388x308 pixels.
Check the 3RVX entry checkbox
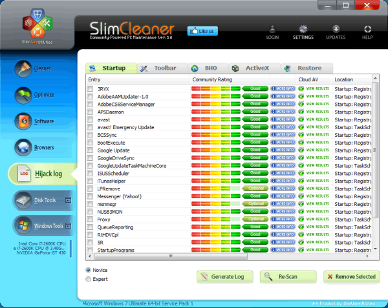(x=91, y=88)
